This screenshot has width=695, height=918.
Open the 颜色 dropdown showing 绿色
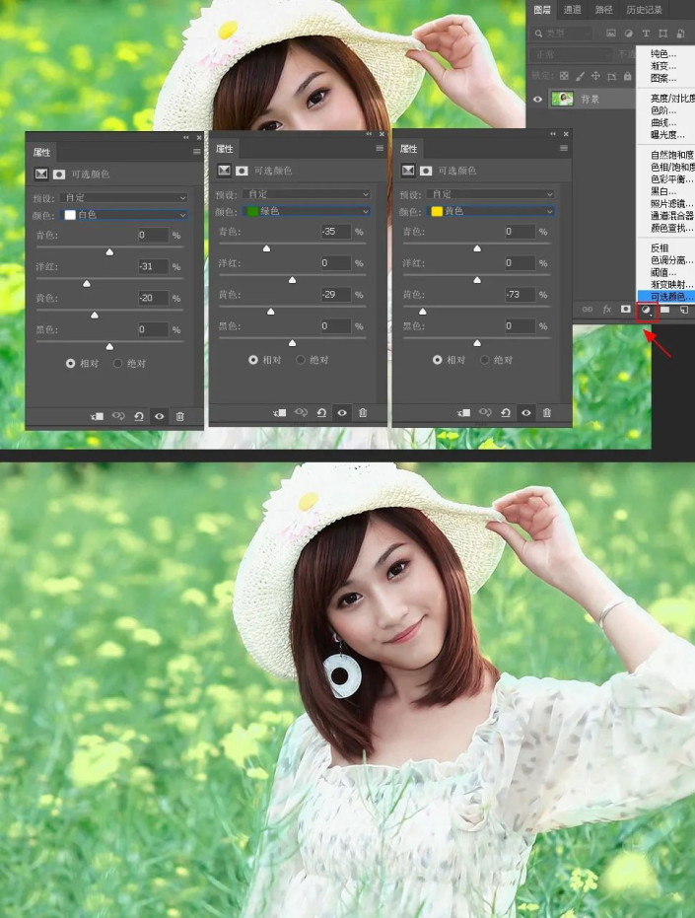[x=307, y=211]
